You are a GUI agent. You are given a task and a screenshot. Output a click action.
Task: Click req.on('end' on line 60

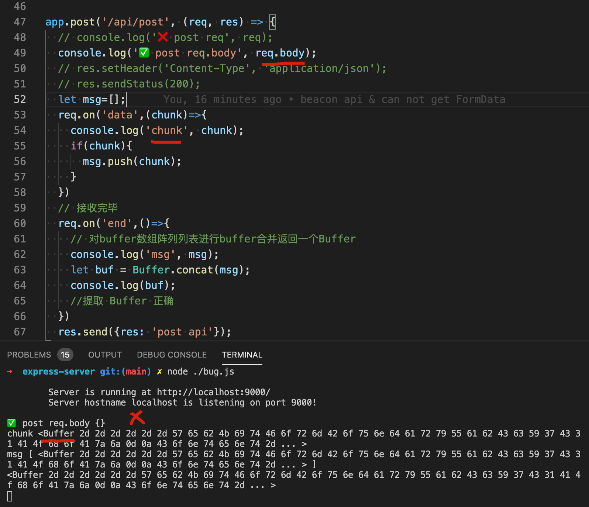pyautogui.click(x=95, y=223)
